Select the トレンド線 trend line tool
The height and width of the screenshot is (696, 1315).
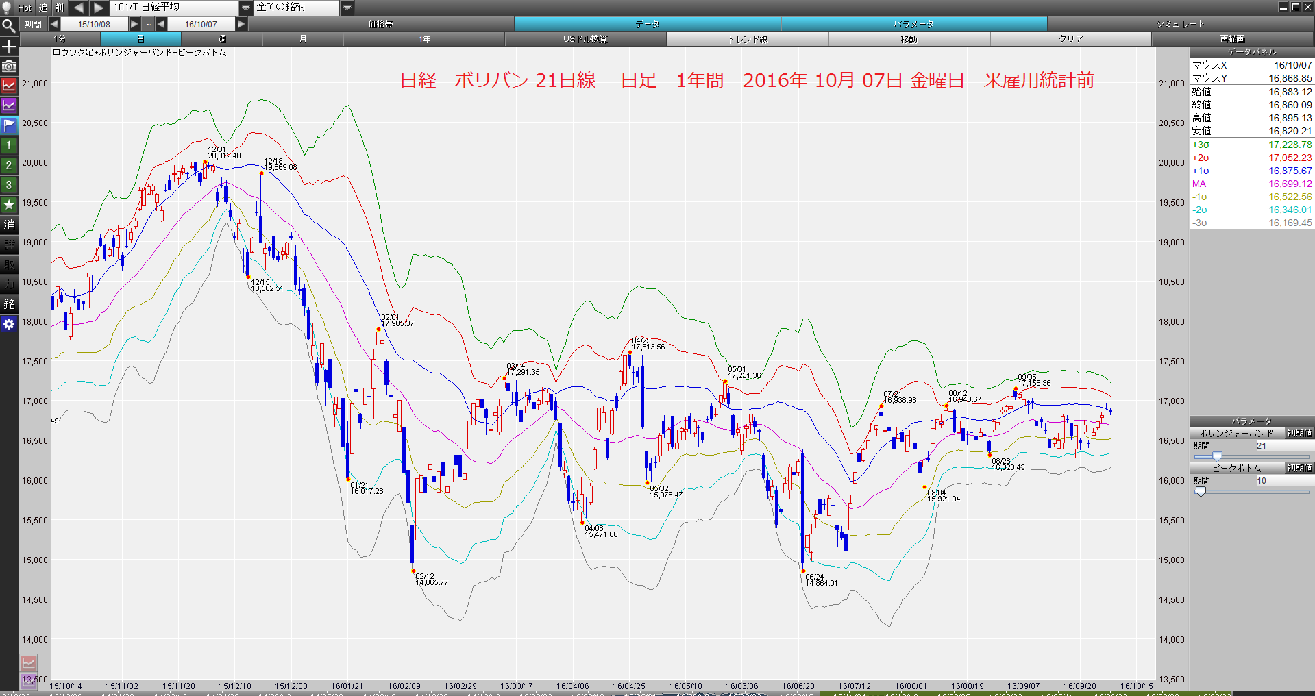coord(747,39)
